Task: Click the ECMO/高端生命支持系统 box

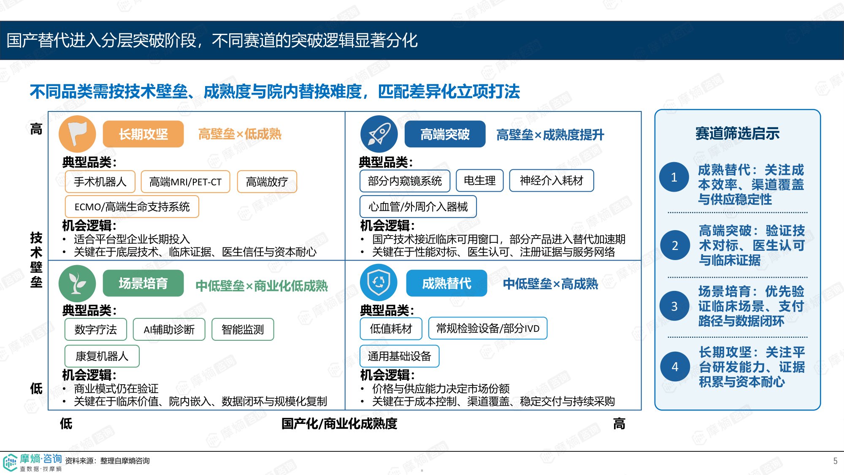Action: (132, 206)
